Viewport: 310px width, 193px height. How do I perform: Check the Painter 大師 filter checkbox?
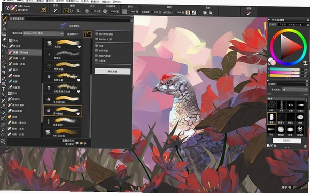click(x=97, y=39)
